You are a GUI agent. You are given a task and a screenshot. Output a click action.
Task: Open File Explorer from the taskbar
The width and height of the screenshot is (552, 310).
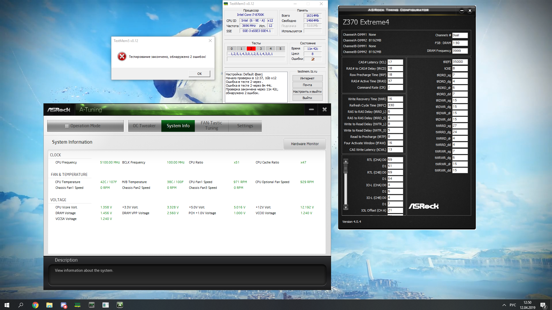click(x=49, y=305)
